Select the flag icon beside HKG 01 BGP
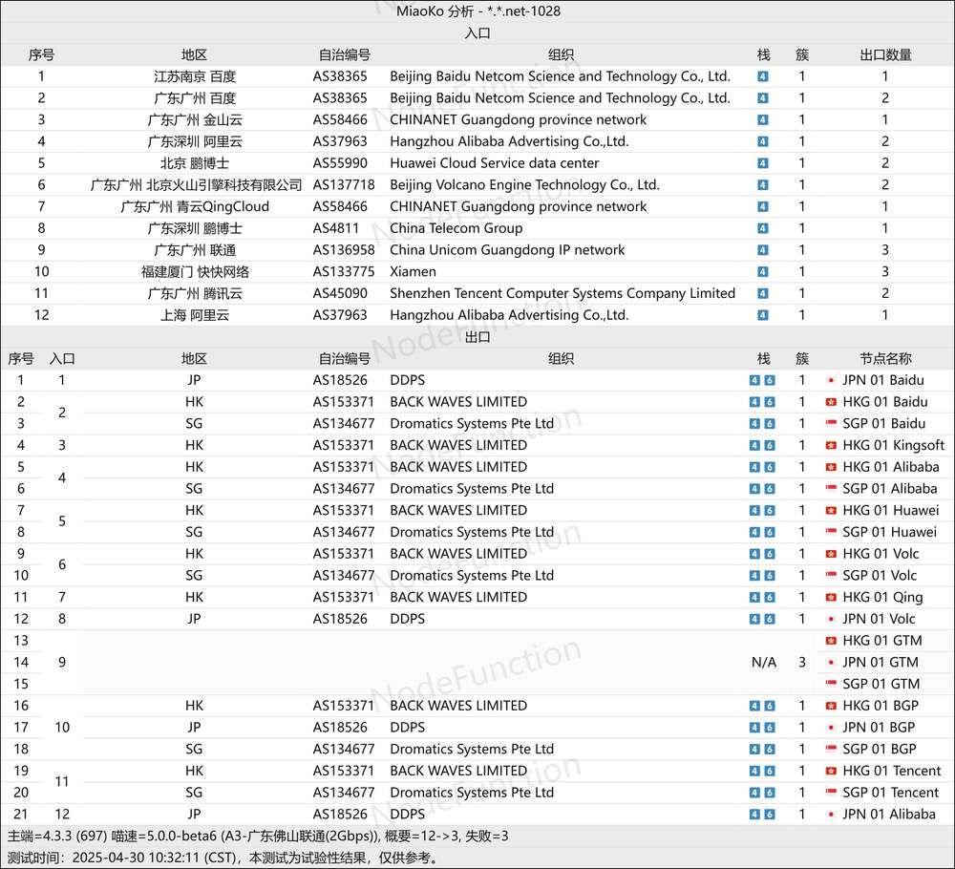The image size is (955, 869). [x=831, y=706]
